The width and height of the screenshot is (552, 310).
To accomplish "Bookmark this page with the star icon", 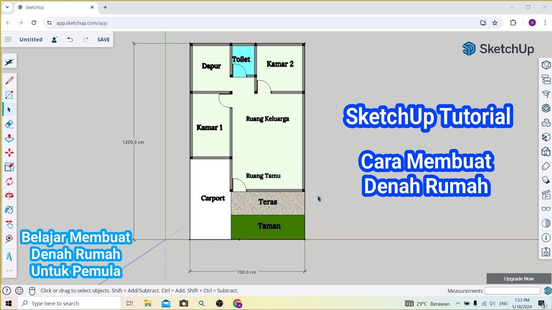I will [x=495, y=23].
